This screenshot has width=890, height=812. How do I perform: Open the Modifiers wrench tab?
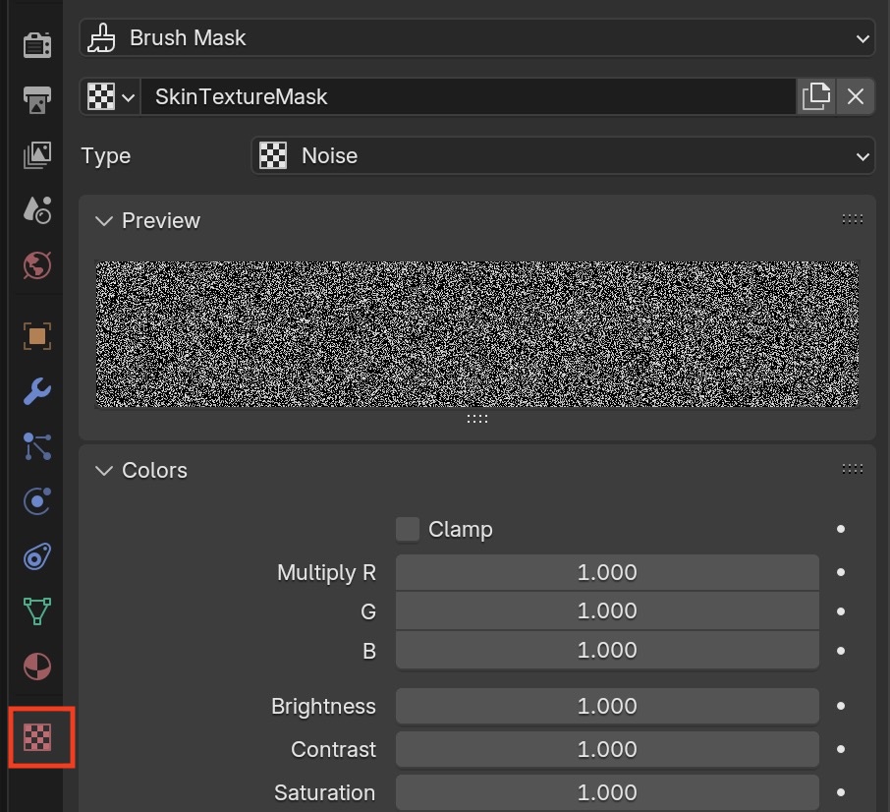coord(37,391)
